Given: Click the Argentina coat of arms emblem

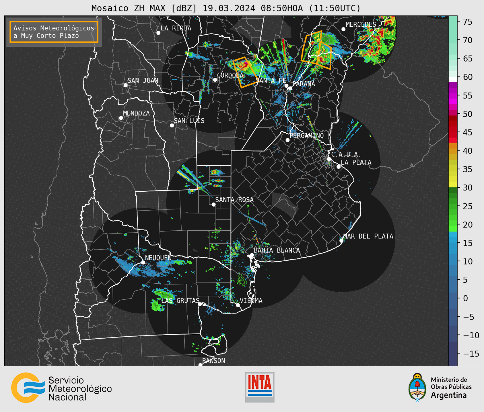Looking at the screenshot, I should pos(417,387).
